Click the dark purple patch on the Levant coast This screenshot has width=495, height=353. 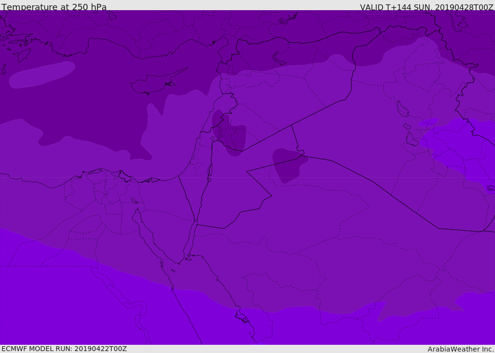pyautogui.click(x=230, y=133)
